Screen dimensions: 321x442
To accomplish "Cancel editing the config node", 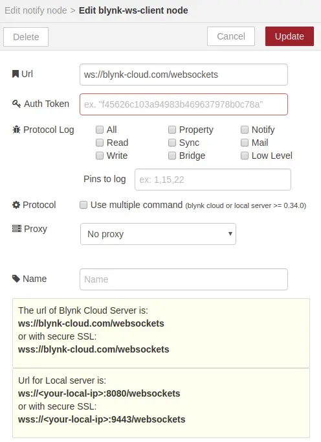I will [231, 36].
